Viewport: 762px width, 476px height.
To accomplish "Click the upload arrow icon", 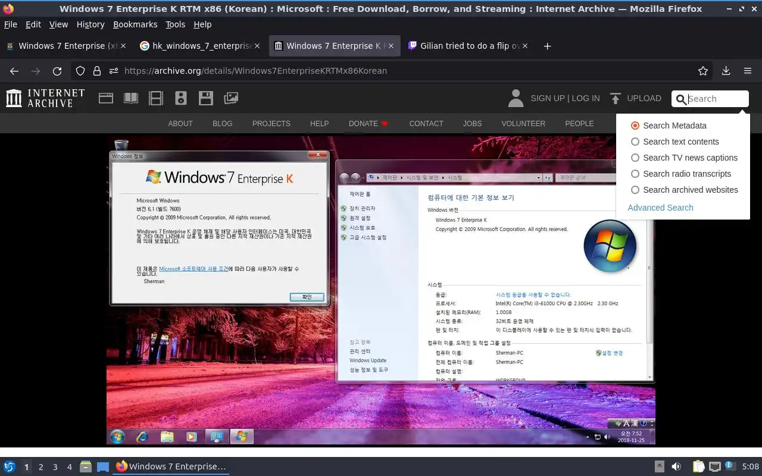I will [x=616, y=98].
